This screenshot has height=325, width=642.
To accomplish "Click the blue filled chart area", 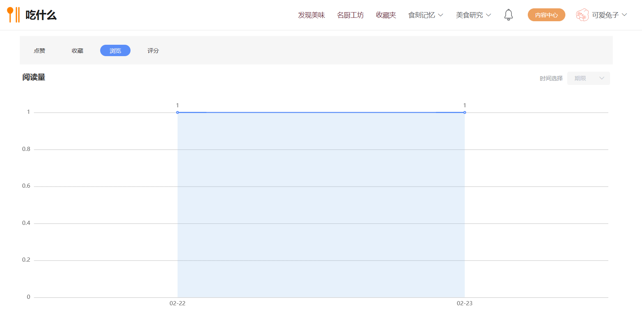I will 321,205.
